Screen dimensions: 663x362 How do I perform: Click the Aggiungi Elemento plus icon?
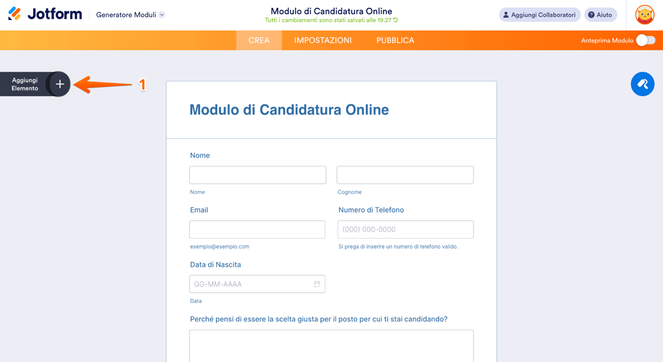coord(59,84)
